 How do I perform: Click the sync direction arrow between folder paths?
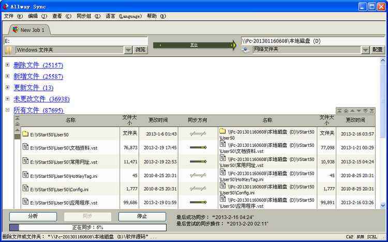pyautogui.click(x=195, y=46)
